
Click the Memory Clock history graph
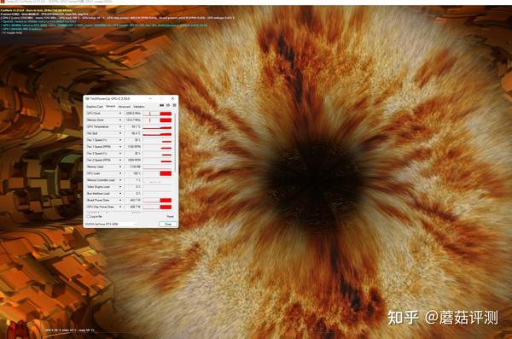[157, 120]
